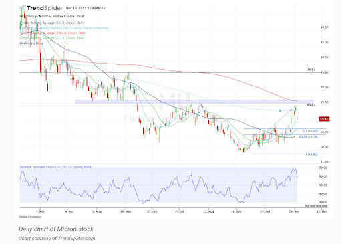Select the caption Daily chart of Micron stock.

click(57, 229)
